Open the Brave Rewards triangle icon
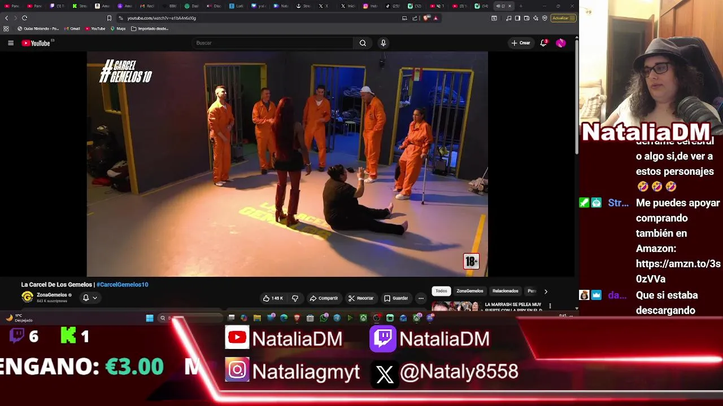The height and width of the screenshot is (406, 723). click(435, 18)
